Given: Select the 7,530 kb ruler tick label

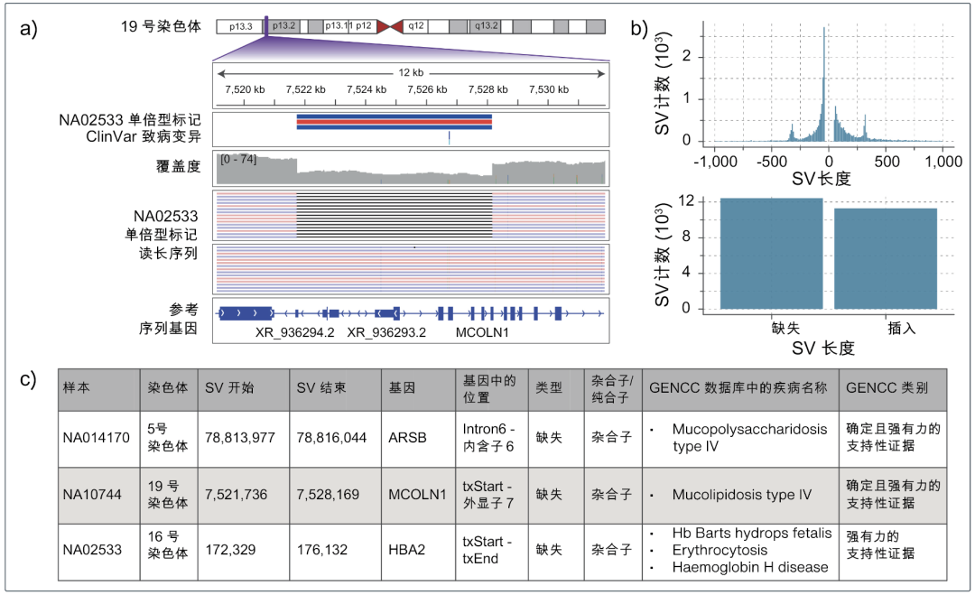Looking at the screenshot, I should [549, 89].
